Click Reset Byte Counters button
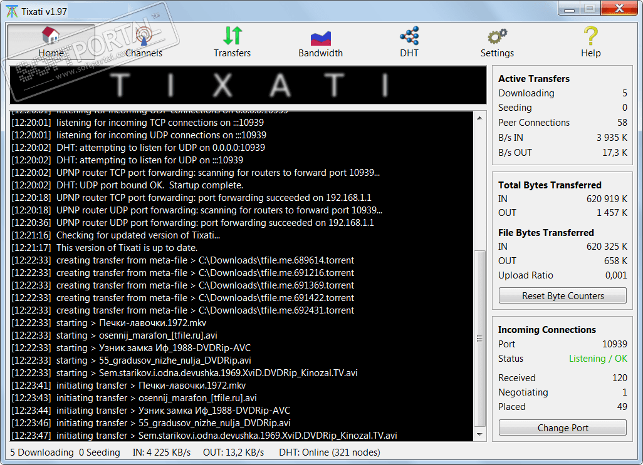This screenshot has width=643, height=465. pos(563,295)
